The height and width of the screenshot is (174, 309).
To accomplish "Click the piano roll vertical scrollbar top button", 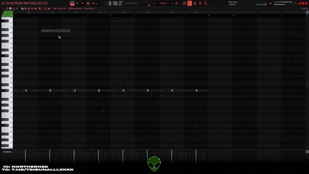I will click(307, 12).
